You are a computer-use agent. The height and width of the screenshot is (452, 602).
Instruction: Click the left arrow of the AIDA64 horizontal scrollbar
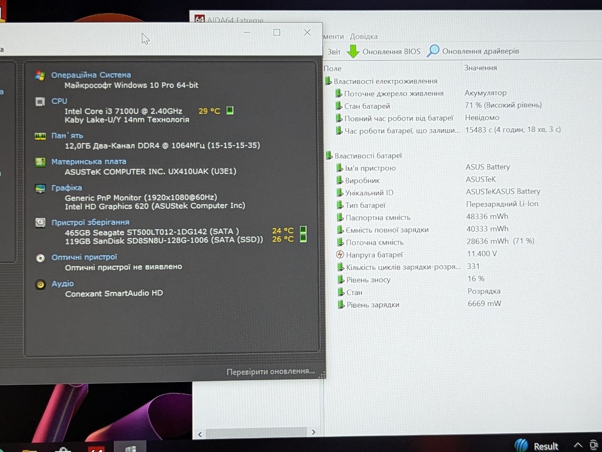[200, 434]
